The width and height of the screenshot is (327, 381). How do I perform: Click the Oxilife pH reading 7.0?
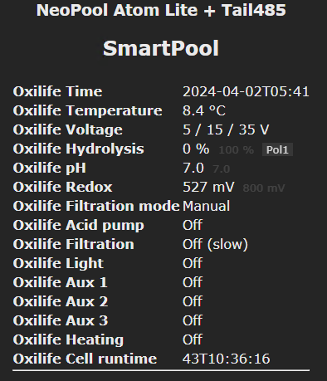point(193,168)
